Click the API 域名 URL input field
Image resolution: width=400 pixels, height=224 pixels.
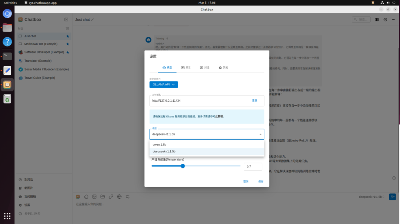click(x=200, y=101)
